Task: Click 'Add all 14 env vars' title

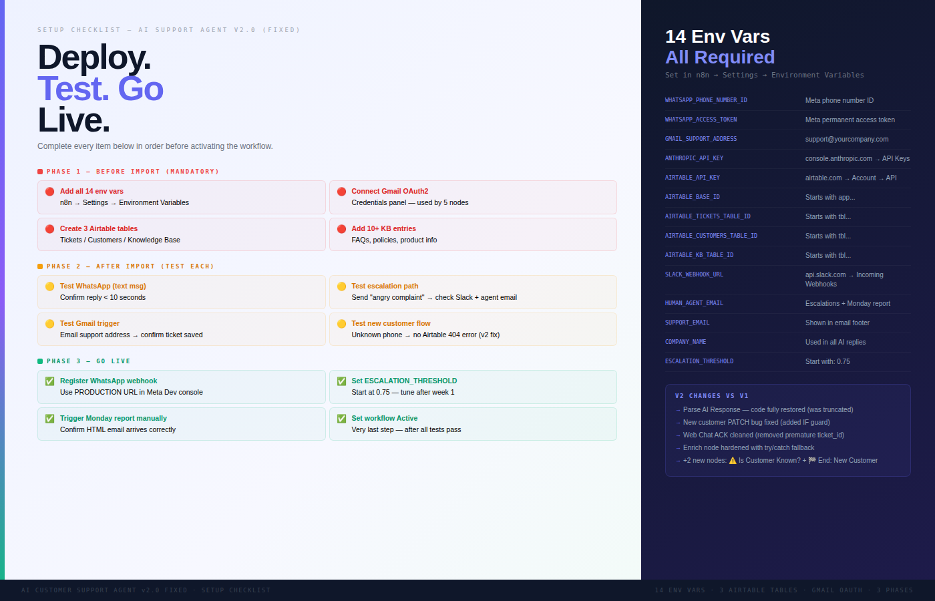Action: 91,191
